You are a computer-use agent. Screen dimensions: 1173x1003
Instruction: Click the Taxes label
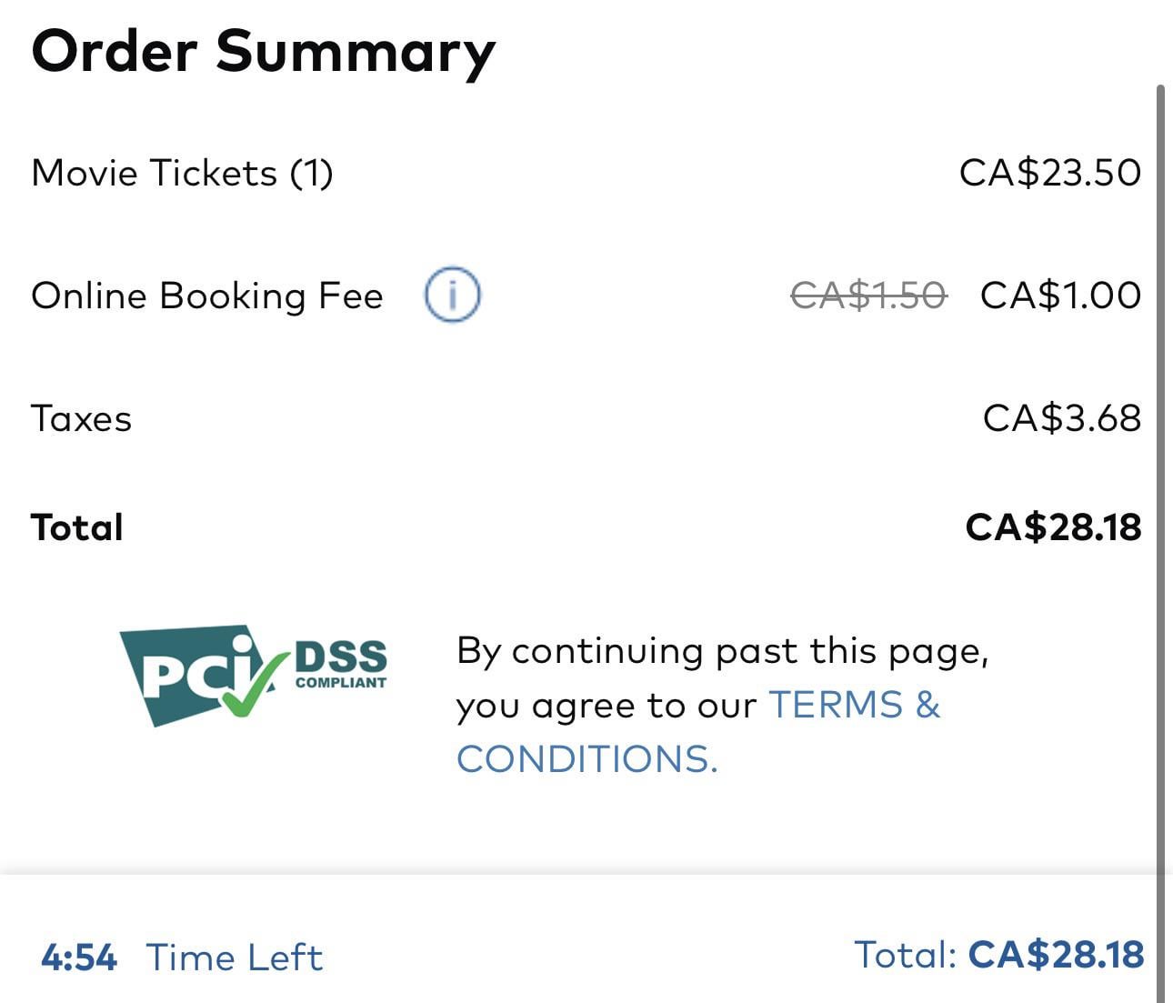(82, 419)
